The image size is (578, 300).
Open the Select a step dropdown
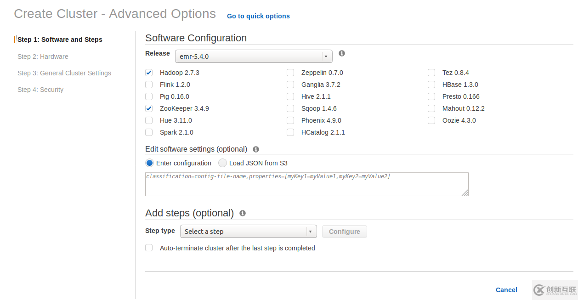(x=248, y=231)
